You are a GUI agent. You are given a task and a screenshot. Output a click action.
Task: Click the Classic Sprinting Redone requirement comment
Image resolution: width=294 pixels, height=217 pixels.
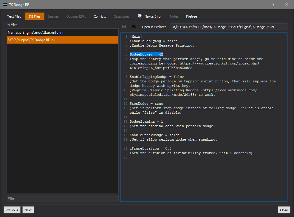pos(193,93)
